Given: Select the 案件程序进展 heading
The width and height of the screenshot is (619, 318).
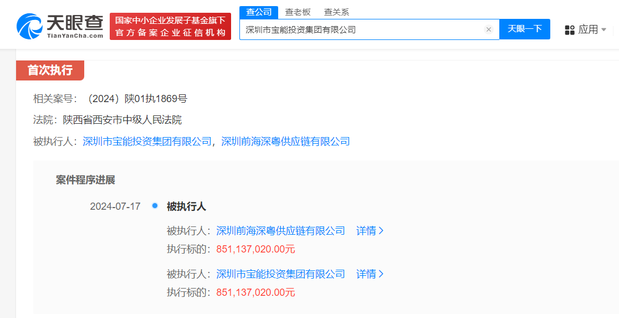Looking at the screenshot, I should click(x=85, y=180).
